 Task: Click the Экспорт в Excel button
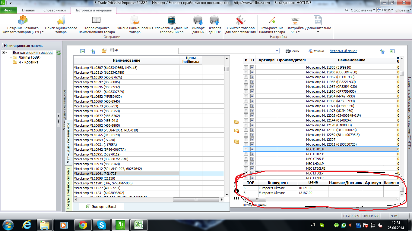pos(101,207)
